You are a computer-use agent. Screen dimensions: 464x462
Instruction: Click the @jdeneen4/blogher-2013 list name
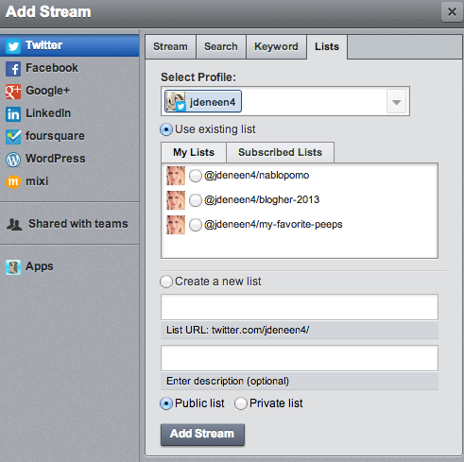[262, 199]
